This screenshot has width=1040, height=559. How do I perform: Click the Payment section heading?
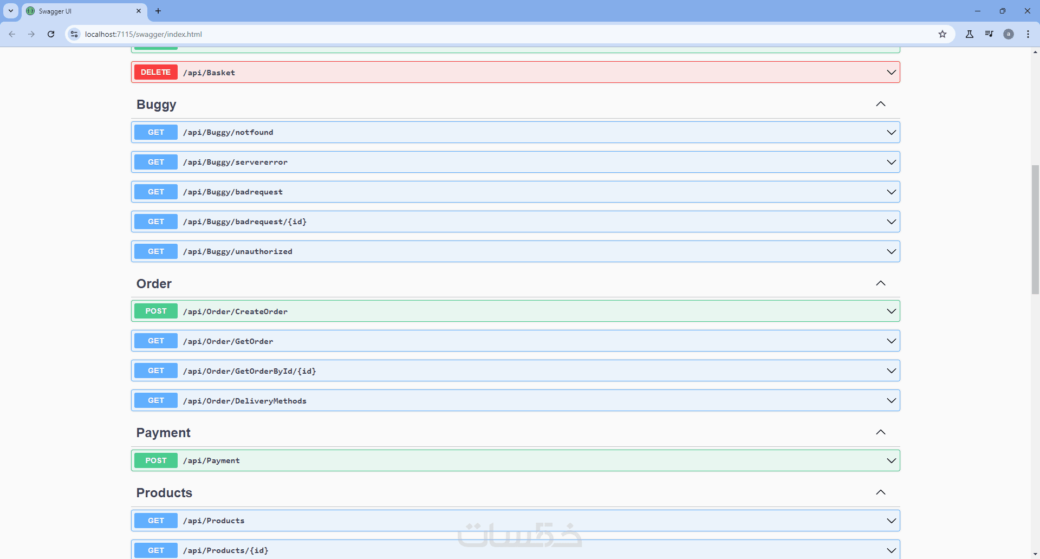point(164,433)
